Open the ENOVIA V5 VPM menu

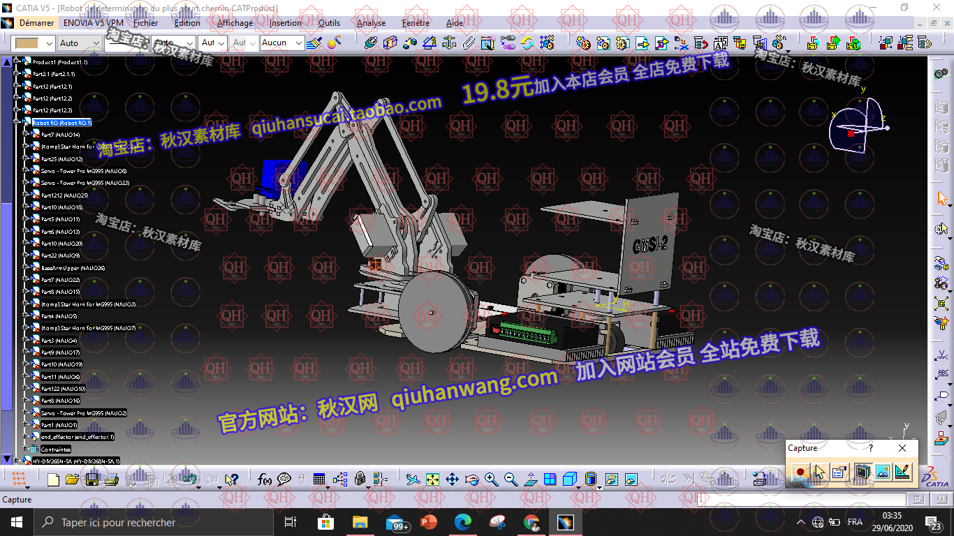[93, 22]
